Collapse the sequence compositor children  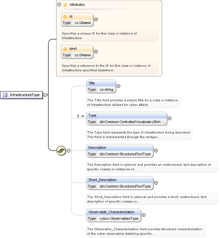(x=69, y=151)
